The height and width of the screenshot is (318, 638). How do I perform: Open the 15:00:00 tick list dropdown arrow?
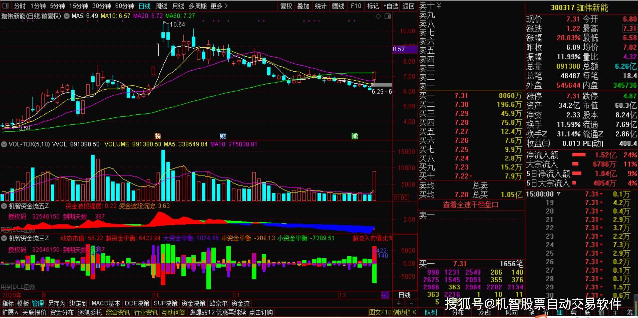[559, 194]
